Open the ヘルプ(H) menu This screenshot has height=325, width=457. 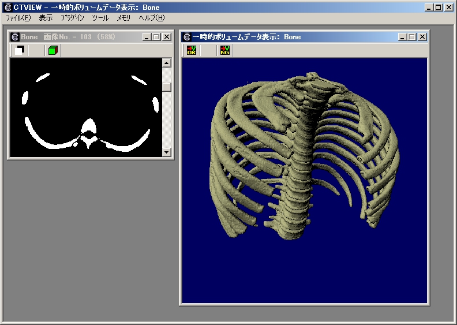[x=152, y=18]
